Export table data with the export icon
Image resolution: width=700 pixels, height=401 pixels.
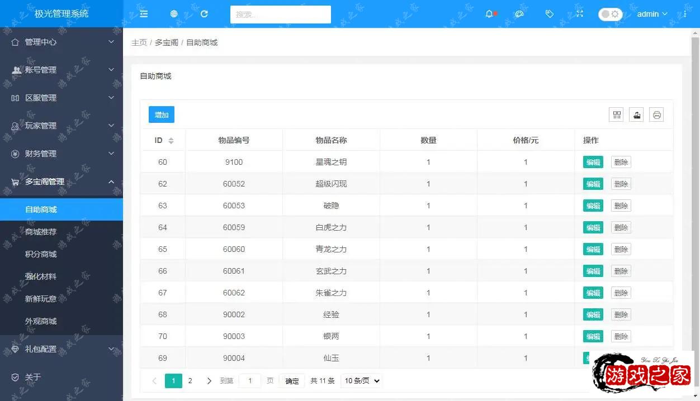pyautogui.click(x=637, y=115)
